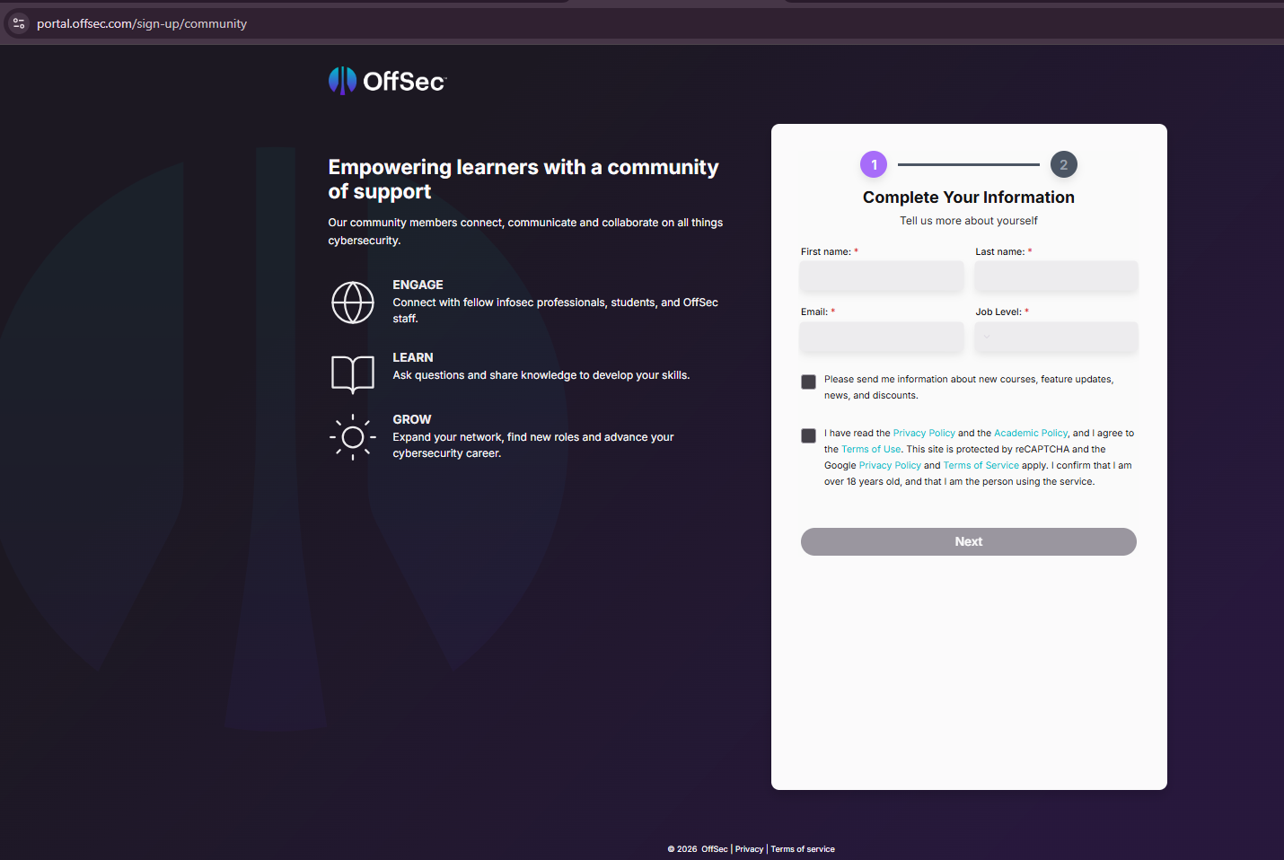This screenshot has height=860, width=1284.
Task: Click the progress line between steps 1 and 2
Action: [x=968, y=164]
